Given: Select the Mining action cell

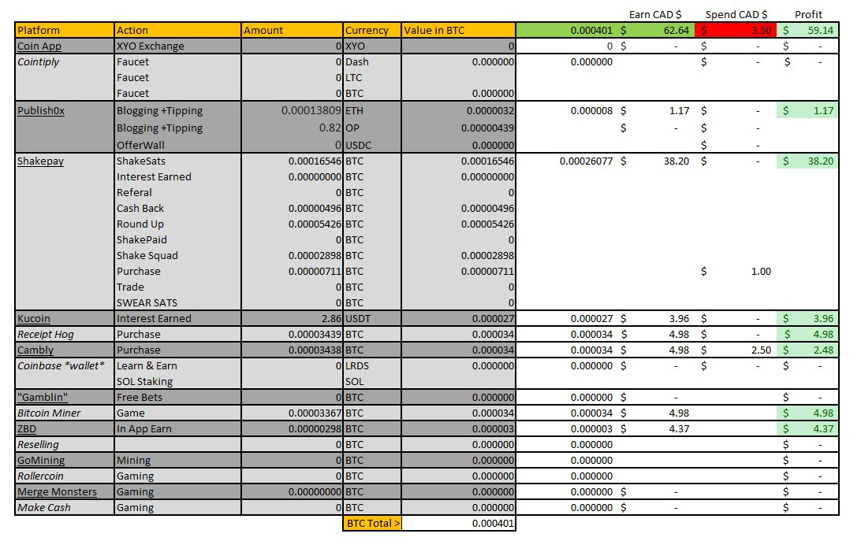Looking at the screenshot, I should [178, 460].
